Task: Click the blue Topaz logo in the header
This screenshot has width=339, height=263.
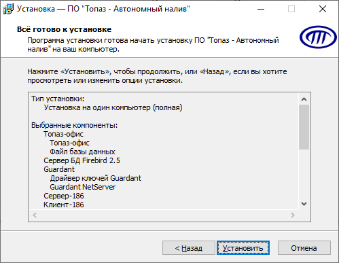Action: [318, 37]
